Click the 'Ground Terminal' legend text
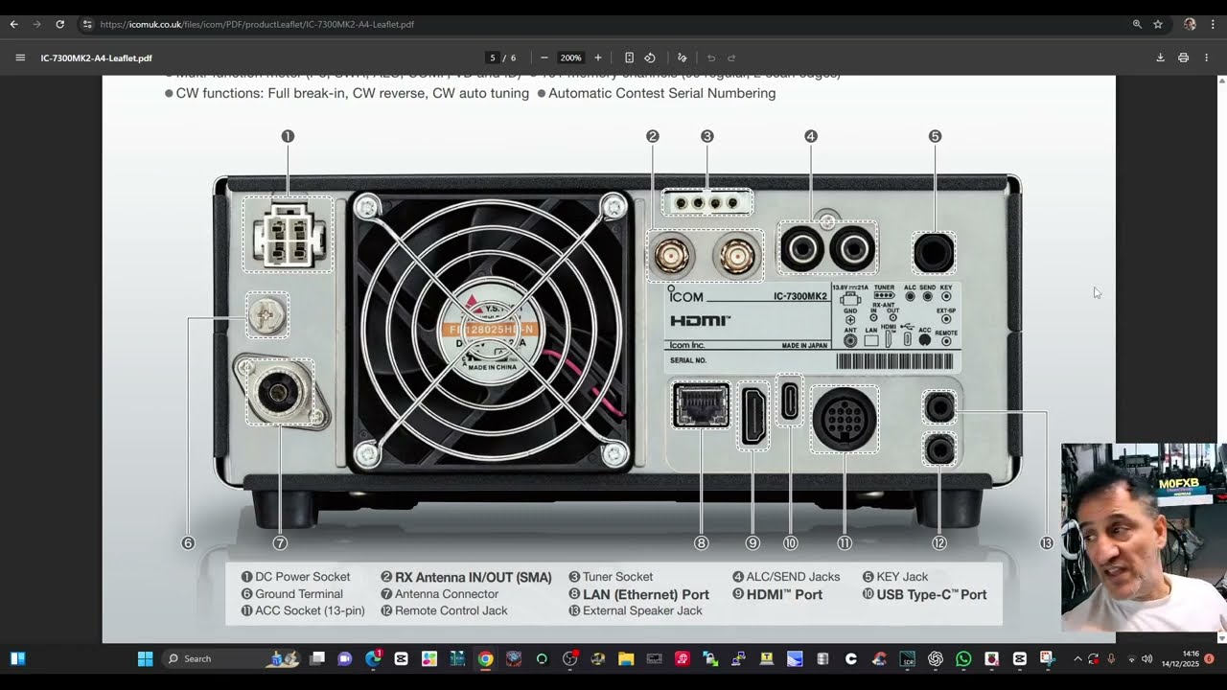 coord(299,594)
